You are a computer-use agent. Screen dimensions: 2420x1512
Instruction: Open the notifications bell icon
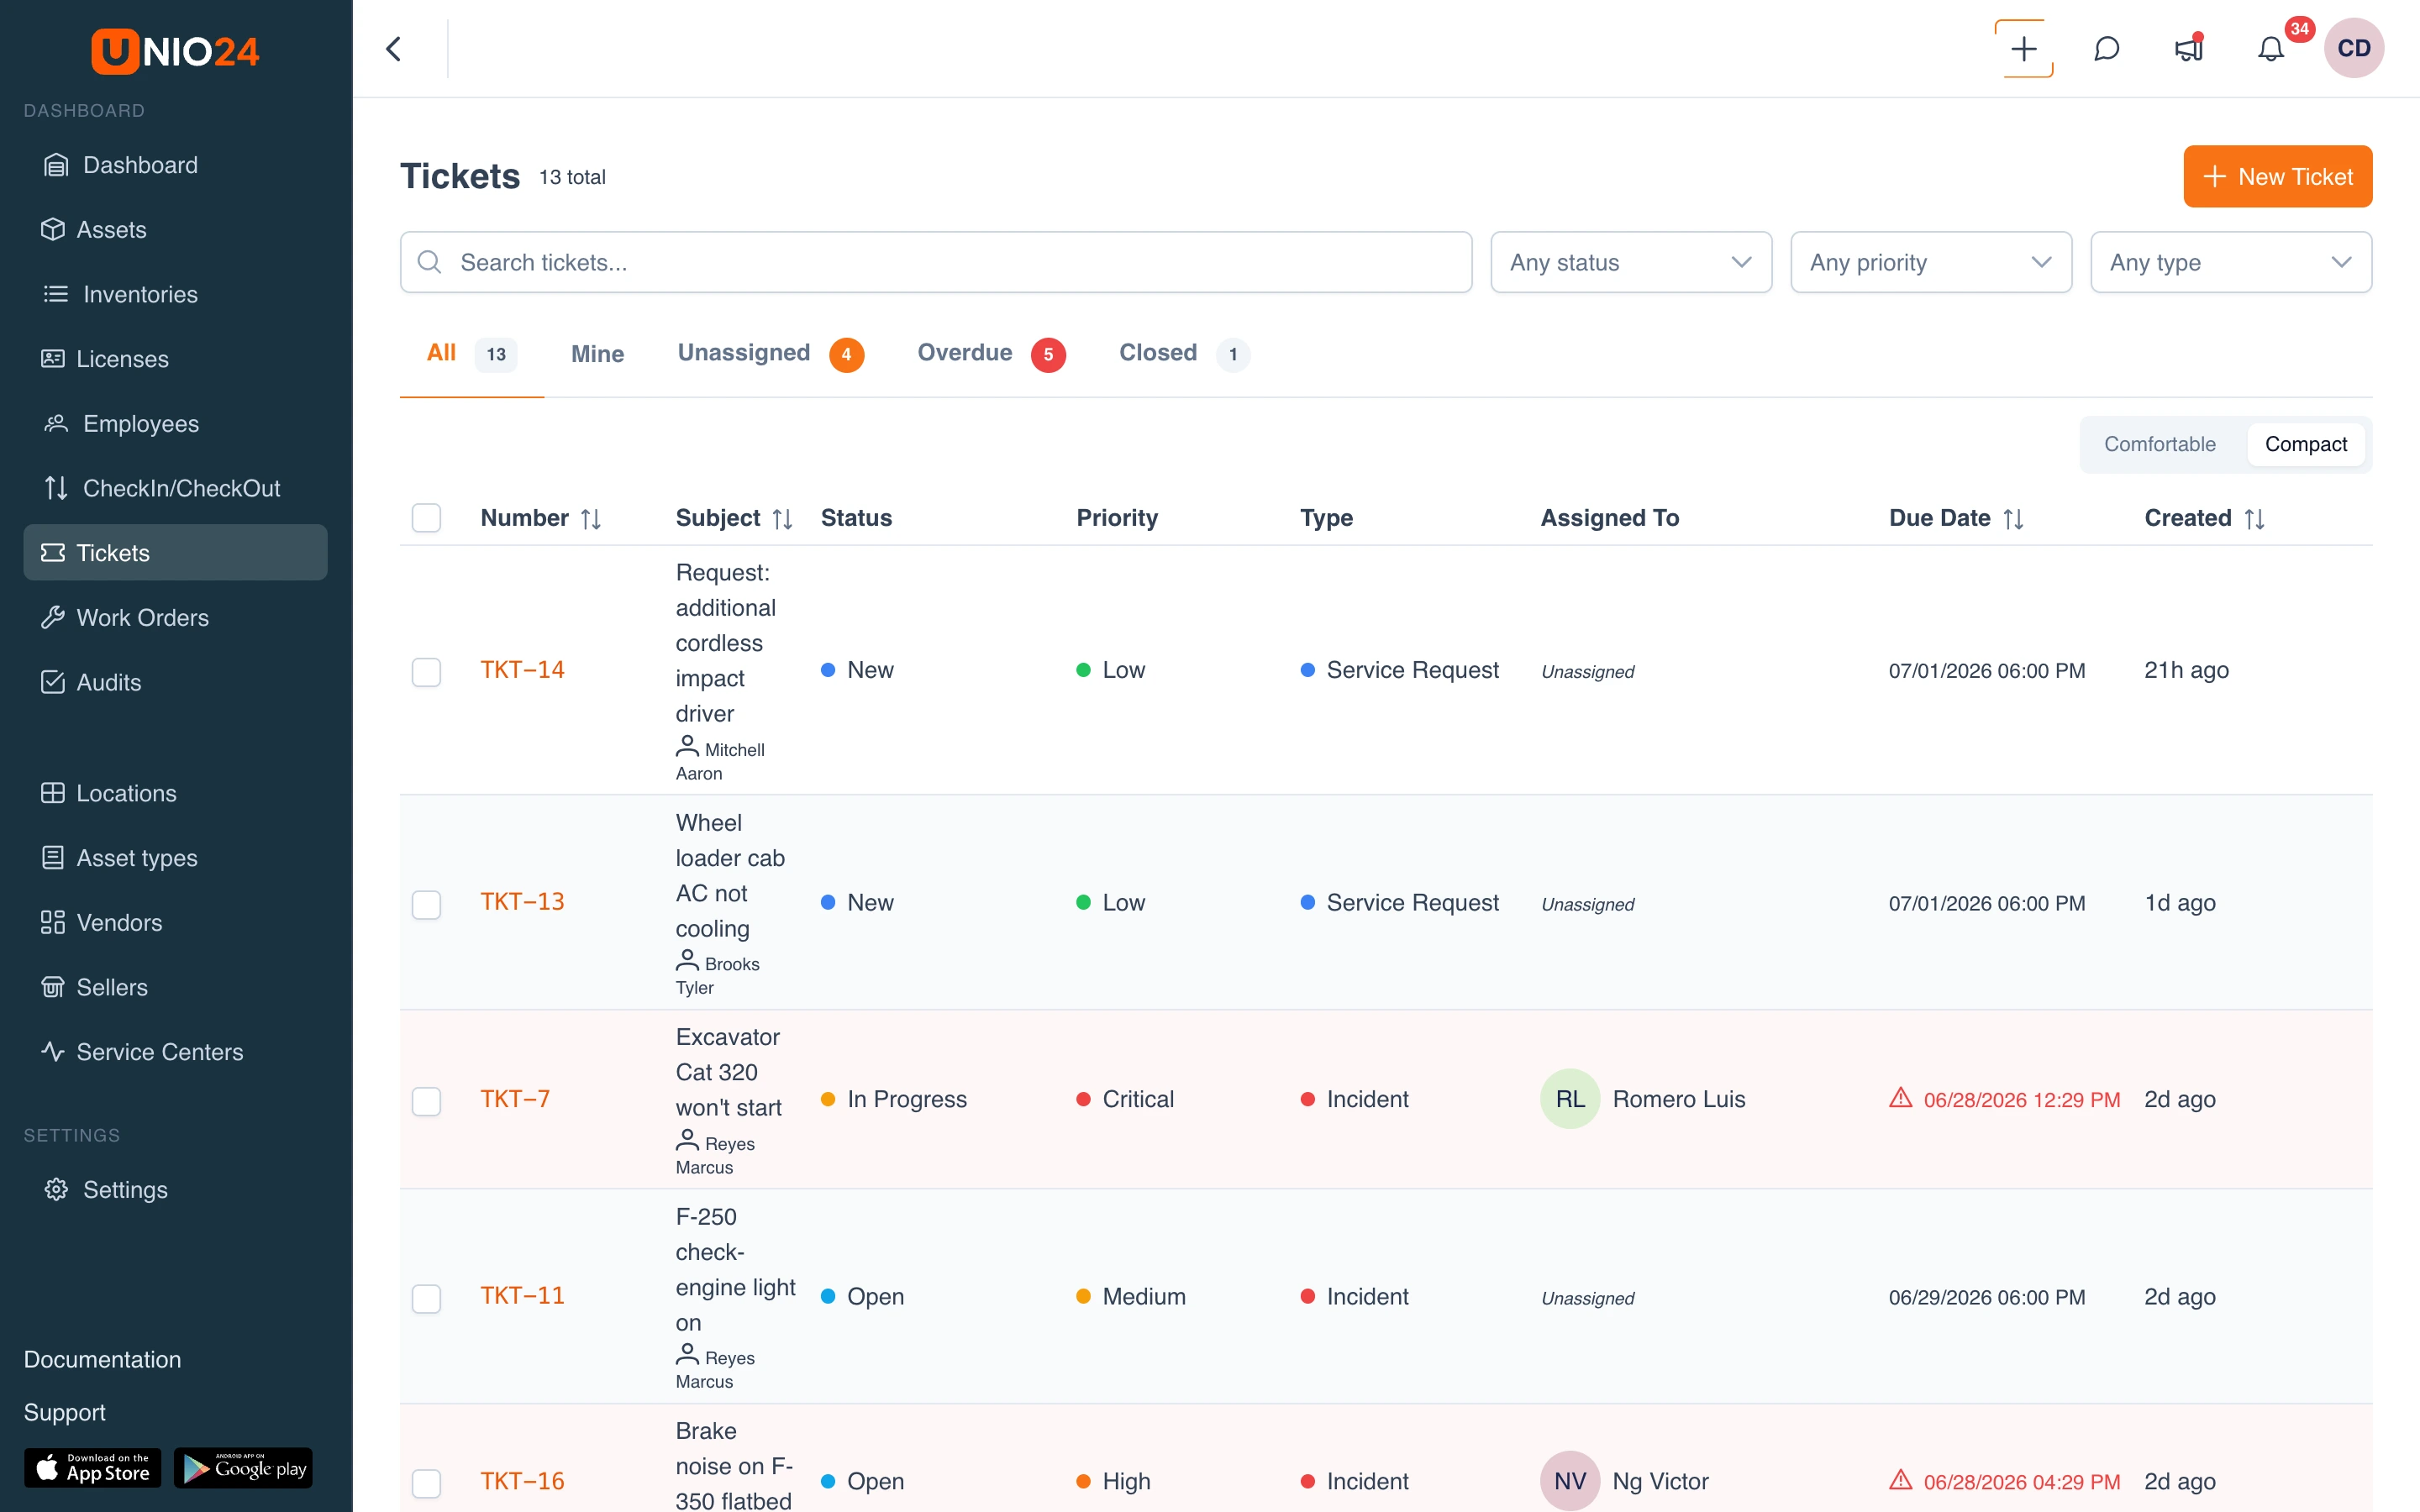pyautogui.click(x=2270, y=49)
